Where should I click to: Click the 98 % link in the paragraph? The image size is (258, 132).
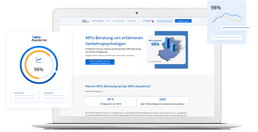(162, 113)
